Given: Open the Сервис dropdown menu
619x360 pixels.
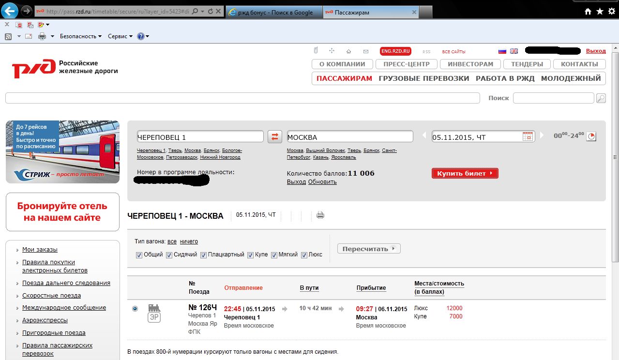Looking at the screenshot, I should point(120,36).
